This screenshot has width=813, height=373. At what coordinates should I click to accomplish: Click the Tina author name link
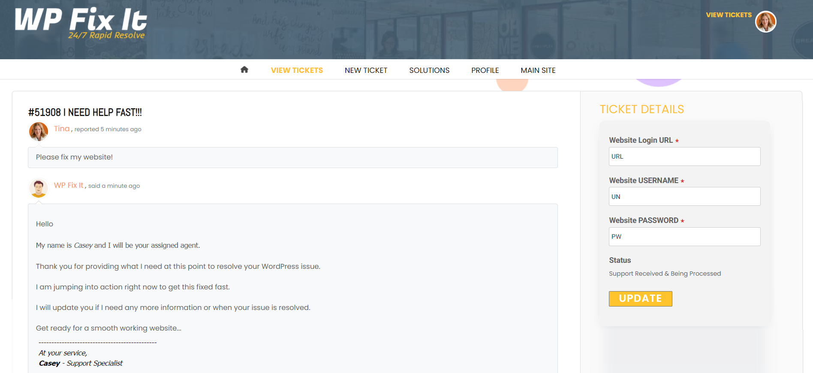coord(62,129)
